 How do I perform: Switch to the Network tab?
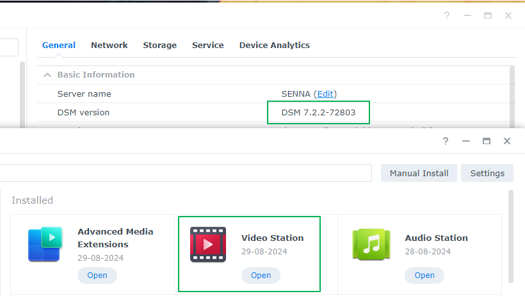point(109,45)
